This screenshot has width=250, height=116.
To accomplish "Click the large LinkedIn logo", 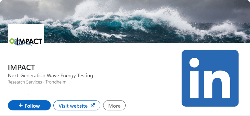I will [x=210, y=78].
